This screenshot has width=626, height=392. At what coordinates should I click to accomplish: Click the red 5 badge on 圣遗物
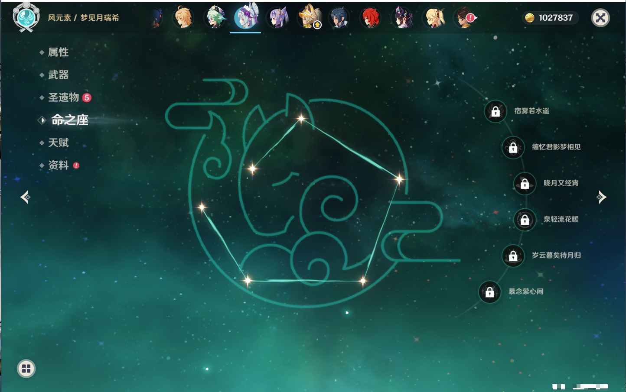pyautogui.click(x=87, y=97)
